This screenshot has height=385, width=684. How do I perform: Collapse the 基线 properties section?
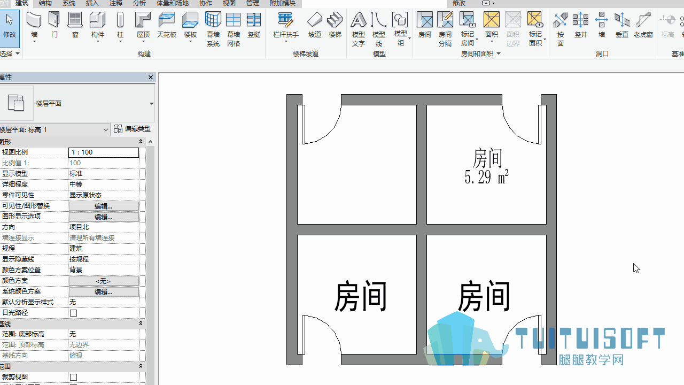tap(141, 324)
